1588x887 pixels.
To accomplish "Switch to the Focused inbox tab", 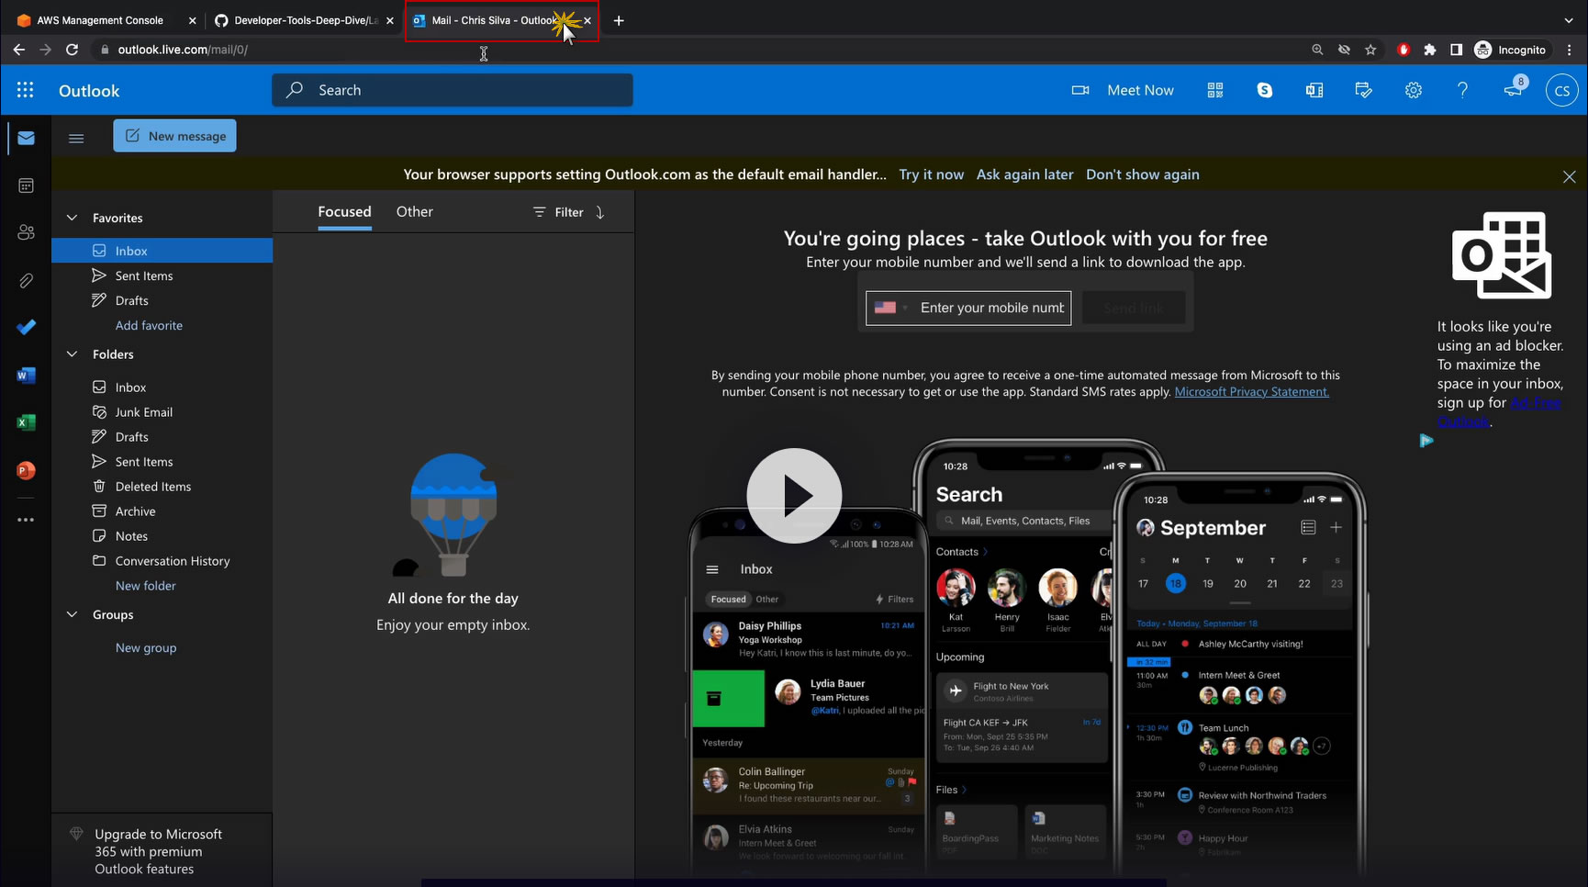I will 344,212.
